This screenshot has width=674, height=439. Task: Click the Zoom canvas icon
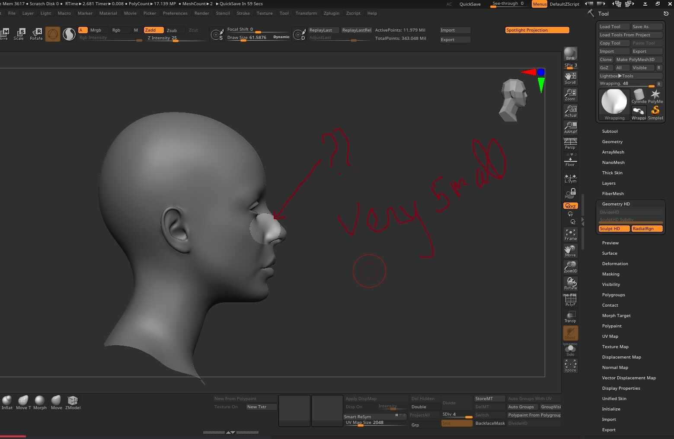pyautogui.click(x=570, y=94)
